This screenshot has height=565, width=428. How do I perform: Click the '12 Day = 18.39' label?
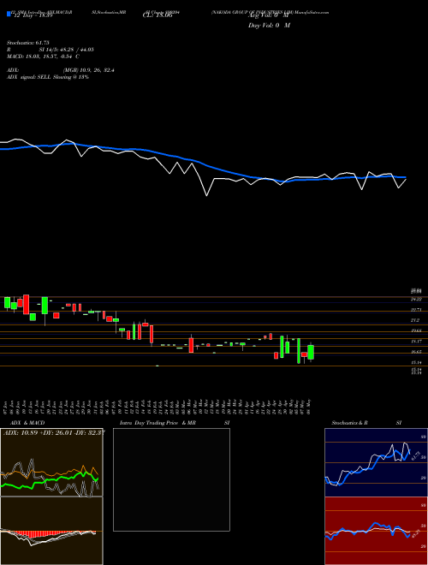click(x=32, y=17)
